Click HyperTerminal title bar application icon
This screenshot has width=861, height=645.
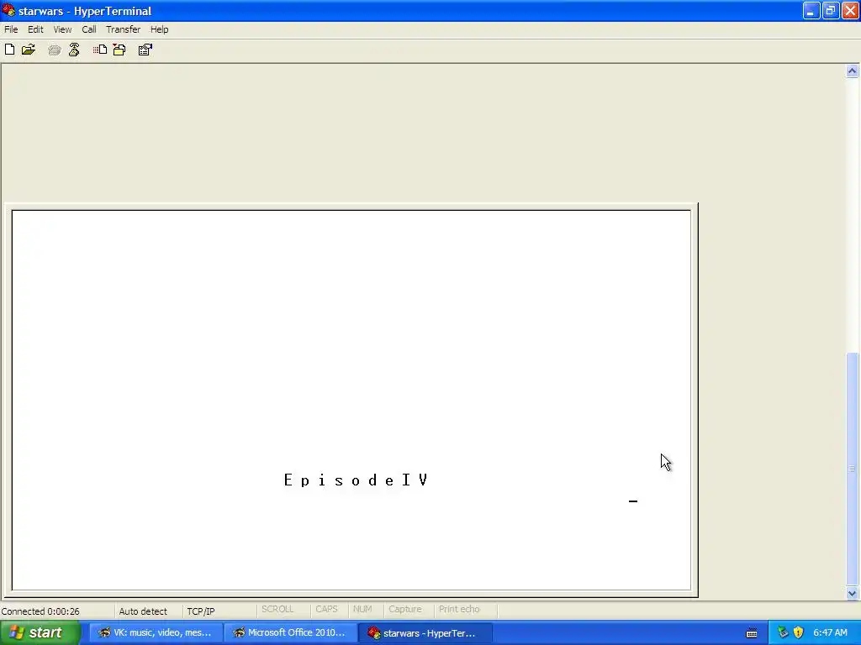[x=8, y=10]
